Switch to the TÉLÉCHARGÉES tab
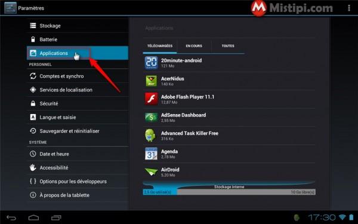The height and width of the screenshot is (224, 358). click(160, 46)
